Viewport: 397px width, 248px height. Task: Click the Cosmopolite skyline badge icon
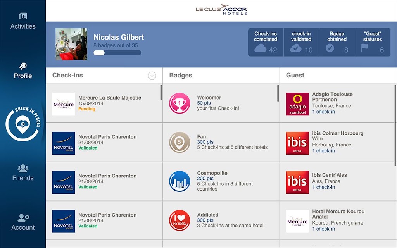point(180,181)
